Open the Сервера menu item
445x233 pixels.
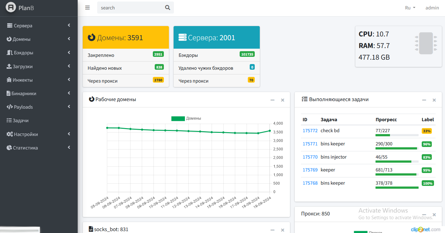pos(39,26)
